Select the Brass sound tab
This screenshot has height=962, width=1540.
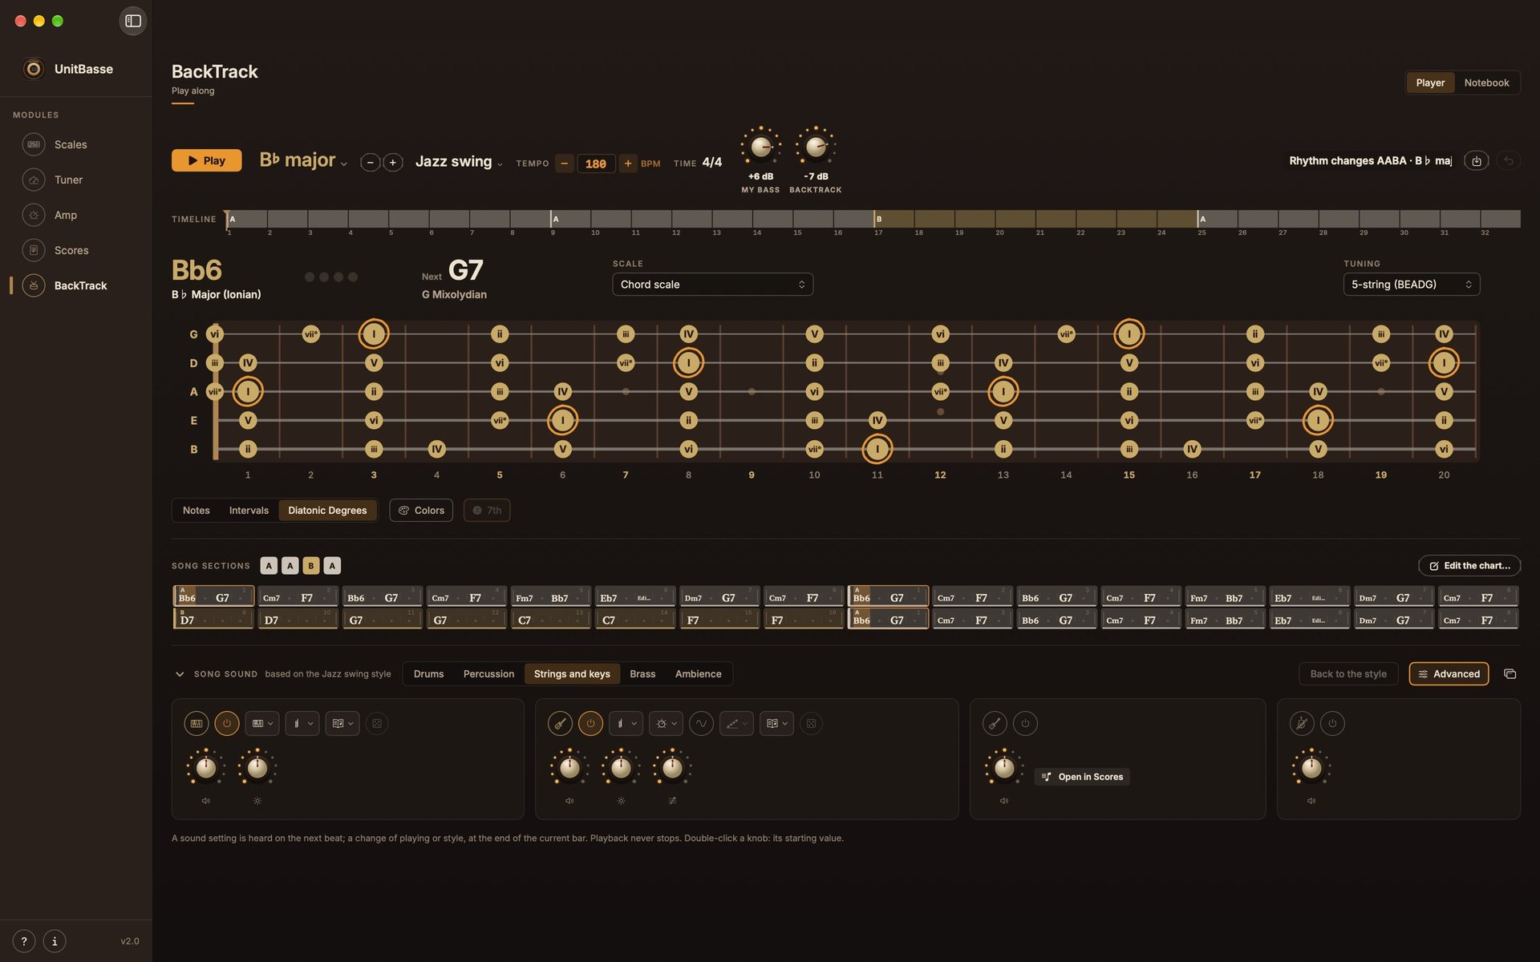(642, 673)
